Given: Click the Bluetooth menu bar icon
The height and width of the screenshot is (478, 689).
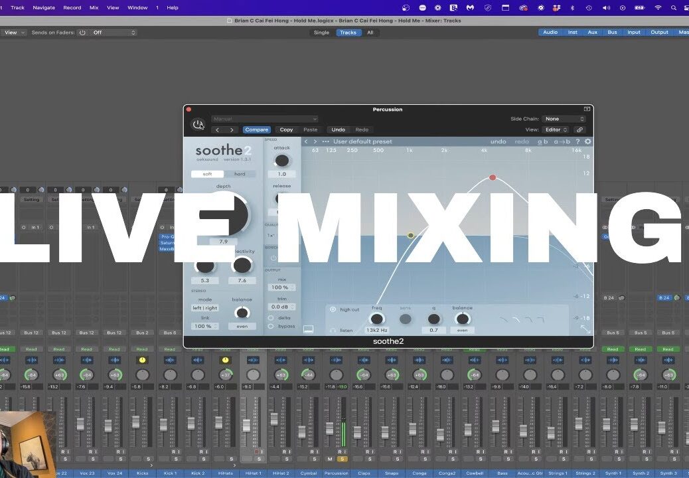Looking at the screenshot, I should [572, 7].
